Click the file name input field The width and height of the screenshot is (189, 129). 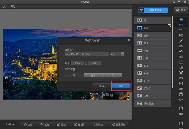click(x=87, y=54)
